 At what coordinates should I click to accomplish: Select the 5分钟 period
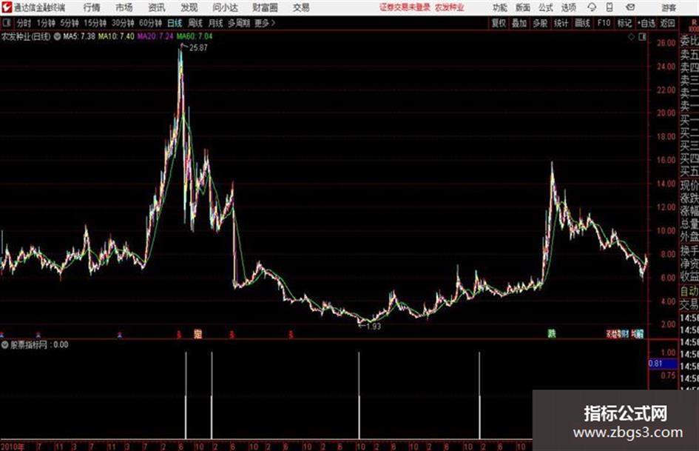pyautogui.click(x=69, y=23)
